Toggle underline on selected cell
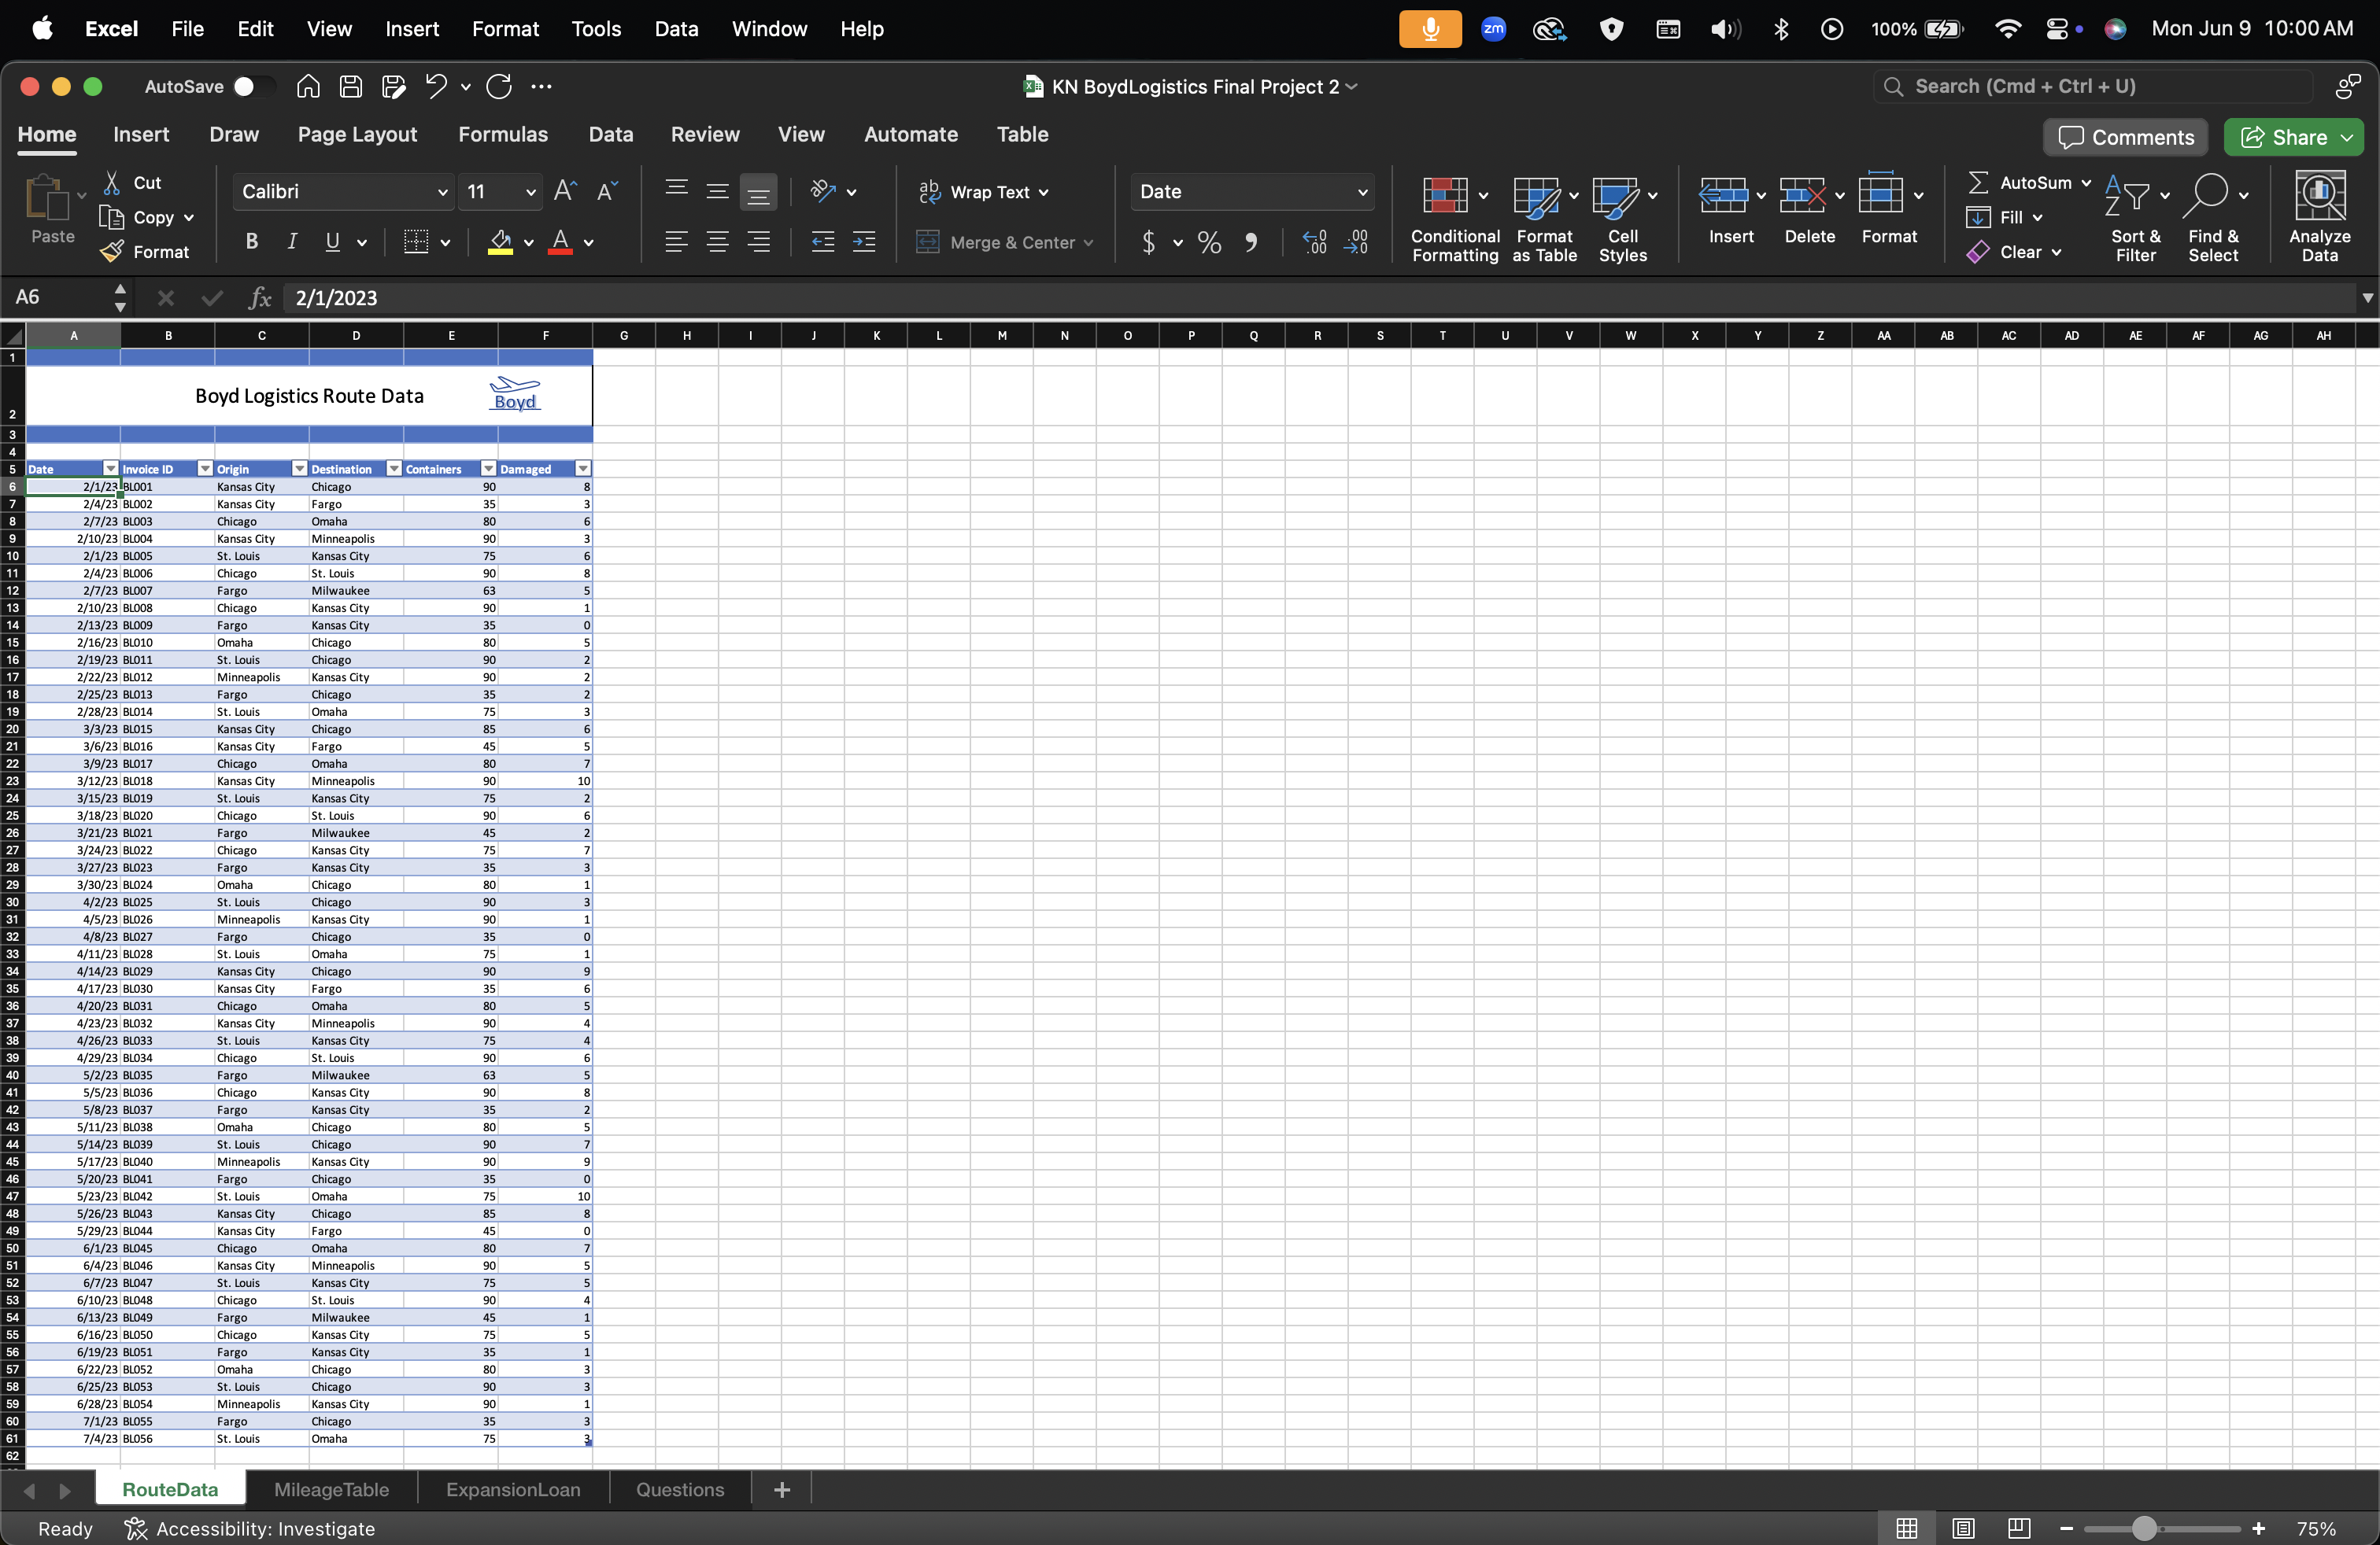This screenshot has width=2380, height=1545. pyautogui.click(x=333, y=242)
